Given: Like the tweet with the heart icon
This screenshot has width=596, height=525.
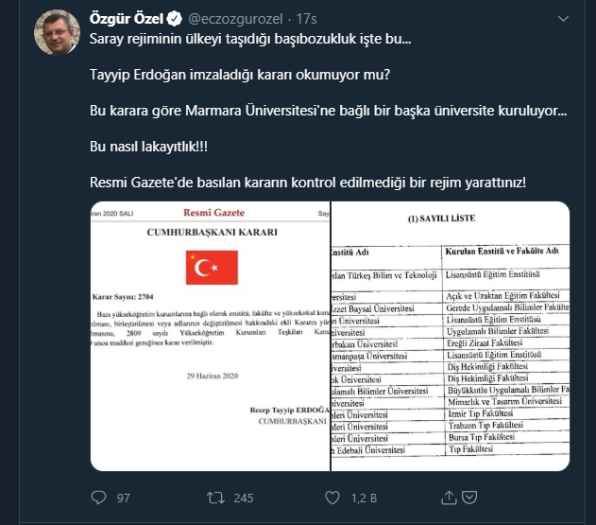Looking at the screenshot, I should click(332, 498).
